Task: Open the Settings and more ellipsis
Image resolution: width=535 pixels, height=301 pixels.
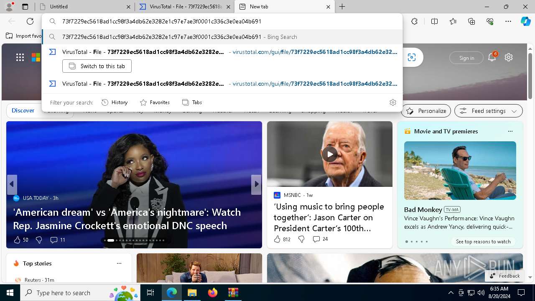Action: coord(508,21)
